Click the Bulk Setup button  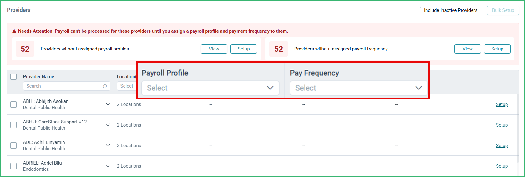[x=503, y=10]
